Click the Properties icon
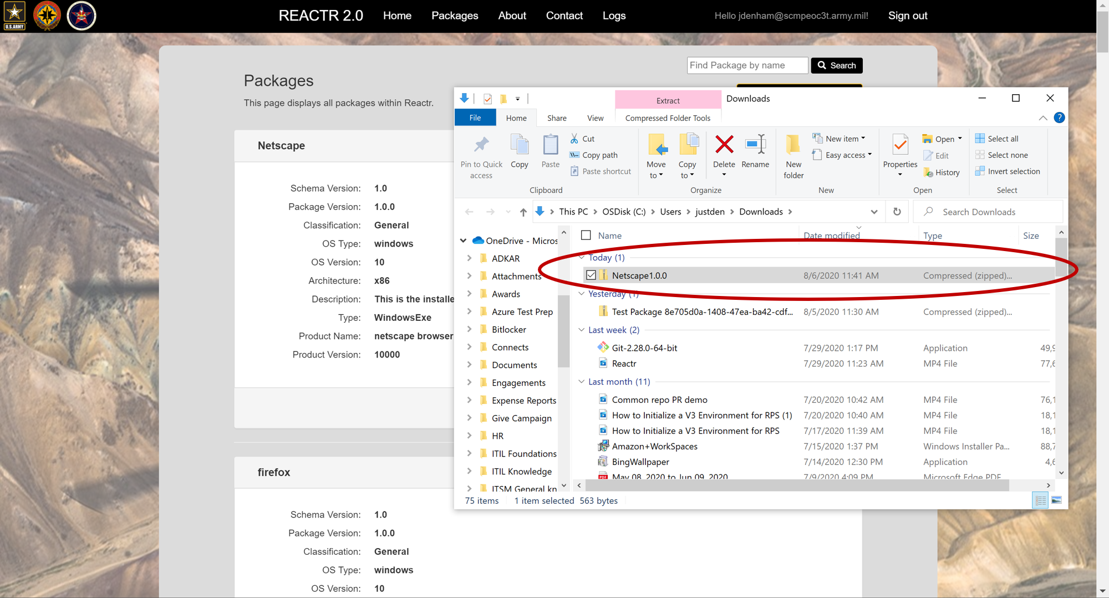This screenshot has height=598, width=1109. point(900,145)
